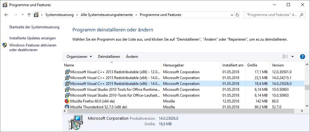Click Deinstallieren in the toolbar

pyautogui.click(x=109, y=57)
